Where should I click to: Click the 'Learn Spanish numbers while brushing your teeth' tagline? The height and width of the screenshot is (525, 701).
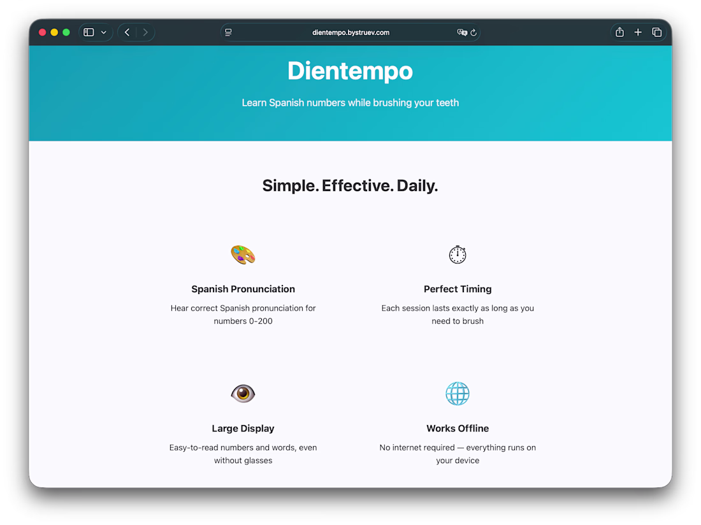pos(350,102)
